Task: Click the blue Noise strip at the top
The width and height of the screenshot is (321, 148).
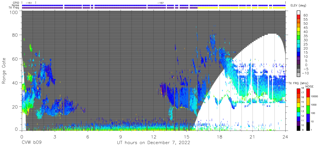Action: [x=154, y=5]
